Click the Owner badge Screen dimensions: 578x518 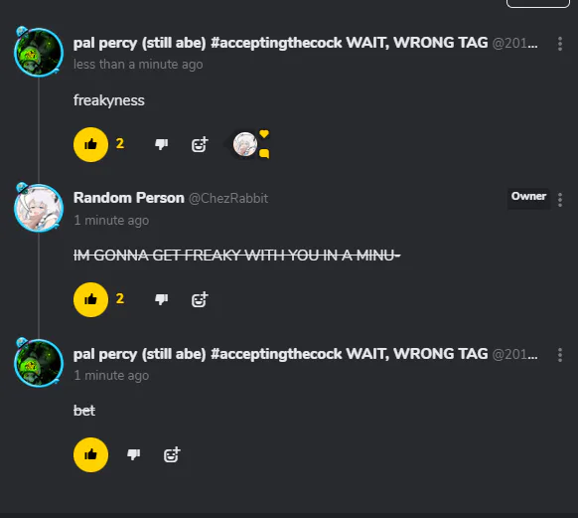click(x=528, y=196)
